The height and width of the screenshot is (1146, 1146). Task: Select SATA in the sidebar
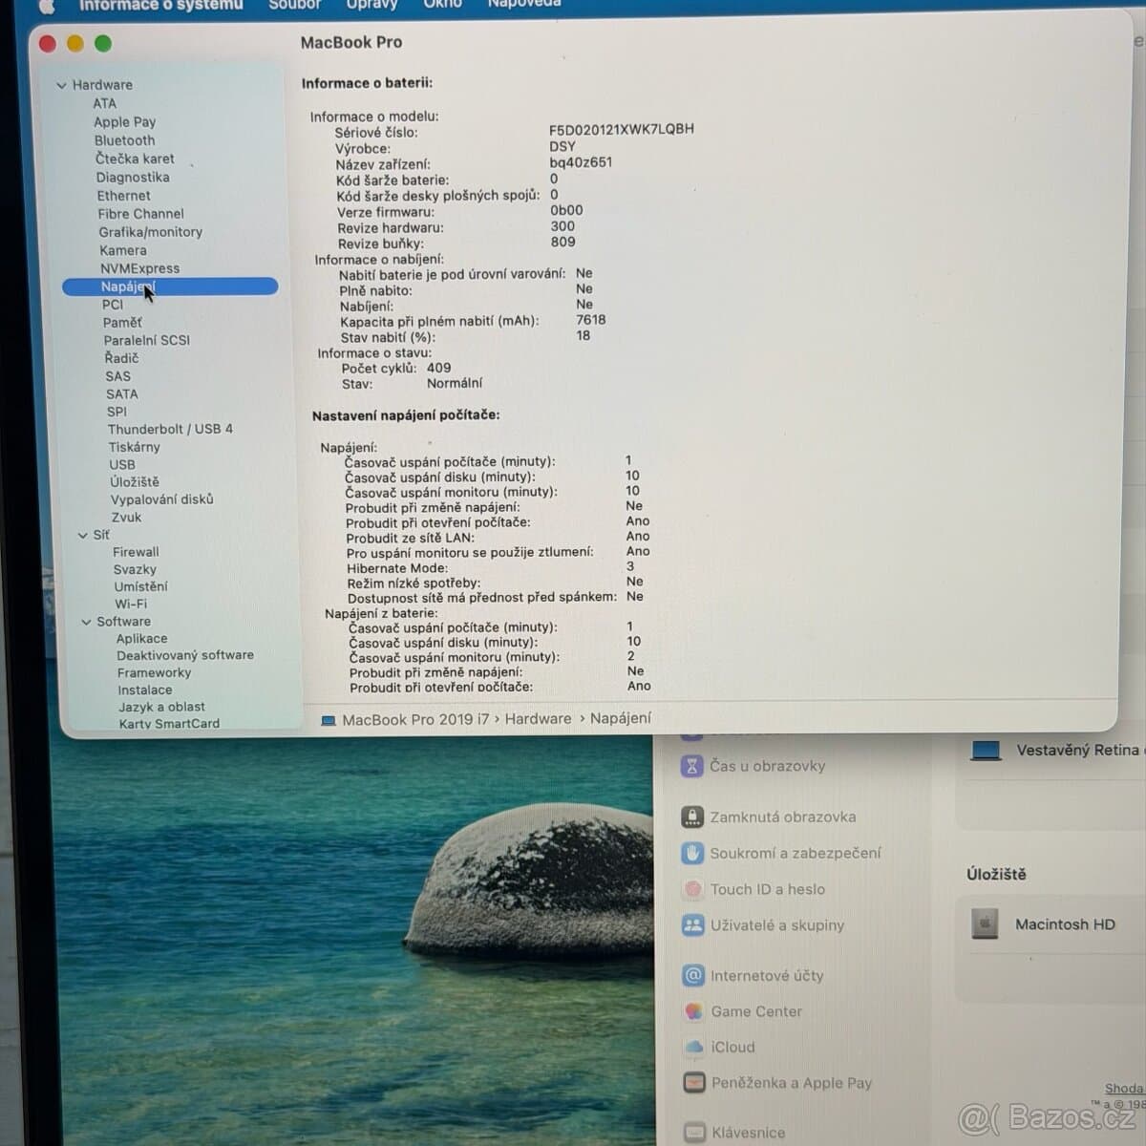(x=121, y=393)
